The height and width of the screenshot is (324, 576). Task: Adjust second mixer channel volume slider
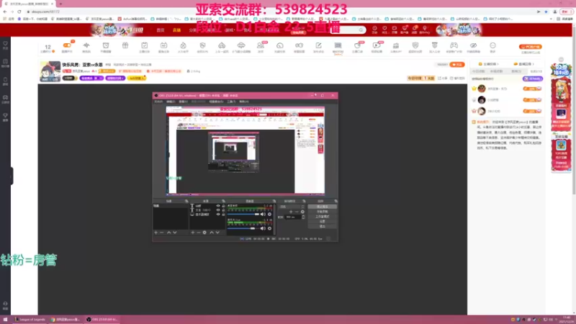point(241,228)
